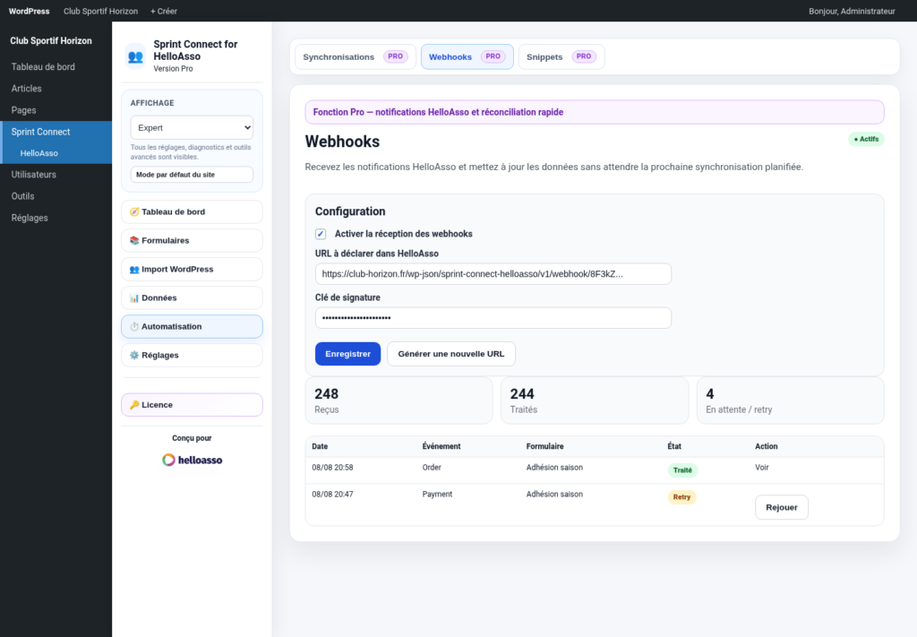Click the stopwatch icon beside Automatisation
Viewport: 917px width, 637px height.
point(134,326)
